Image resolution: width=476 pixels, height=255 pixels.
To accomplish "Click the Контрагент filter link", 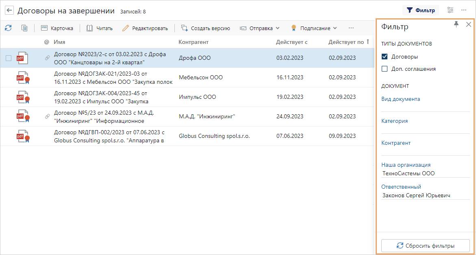I will (396, 143).
